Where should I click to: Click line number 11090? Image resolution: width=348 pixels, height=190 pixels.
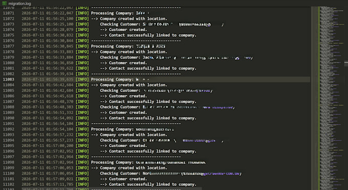(8, 118)
